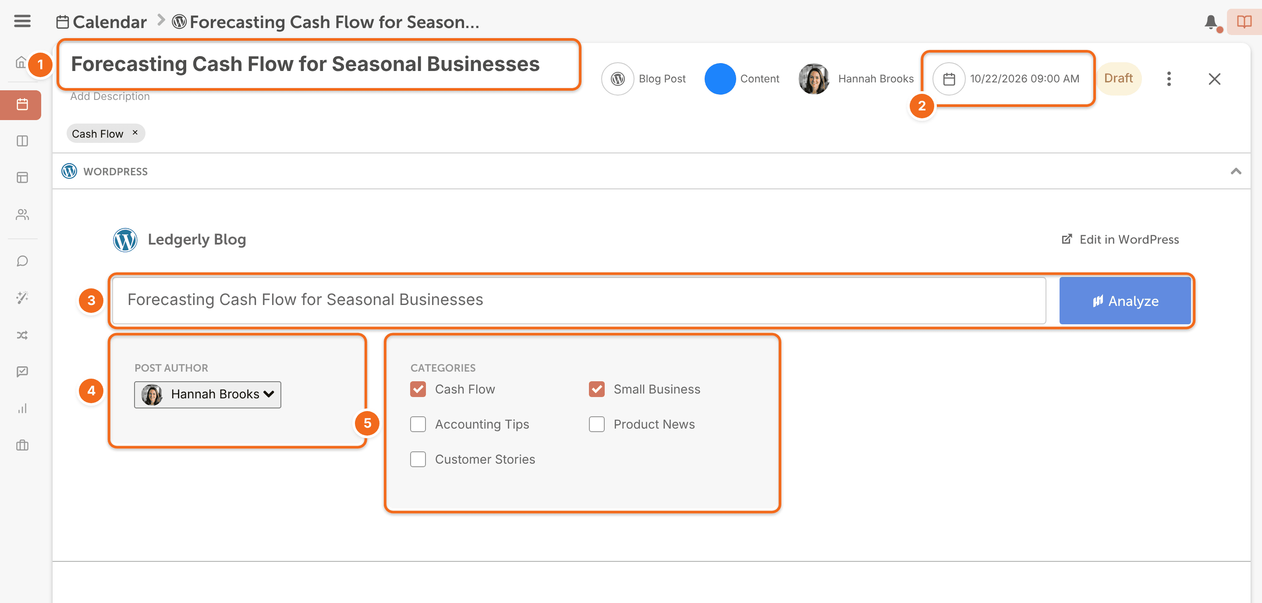
Task: Check the Customer Stories category
Action: pyautogui.click(x=418, y=459)
